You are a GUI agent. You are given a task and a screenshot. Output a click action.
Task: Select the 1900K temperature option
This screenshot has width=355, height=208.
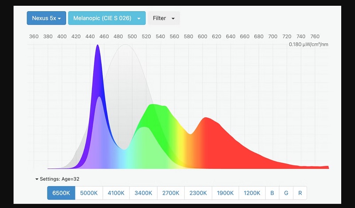[225, 193]
